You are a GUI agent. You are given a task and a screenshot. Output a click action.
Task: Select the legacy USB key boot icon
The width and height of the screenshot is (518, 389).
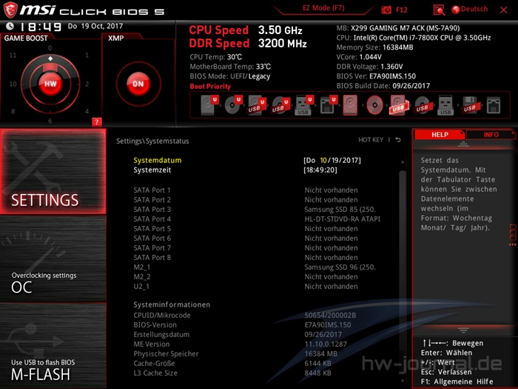tap(445, 105)
